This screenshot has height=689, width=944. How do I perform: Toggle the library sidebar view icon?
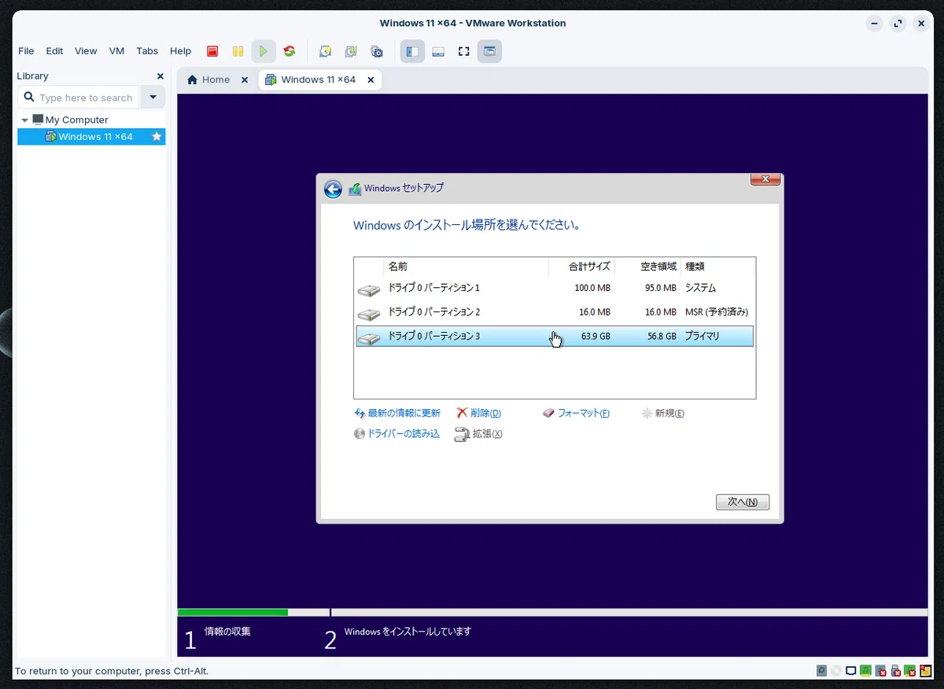(412, 51)
